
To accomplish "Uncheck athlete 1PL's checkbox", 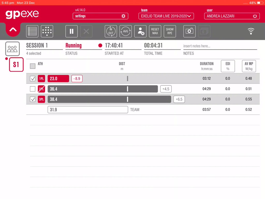I will click(33, 79).
